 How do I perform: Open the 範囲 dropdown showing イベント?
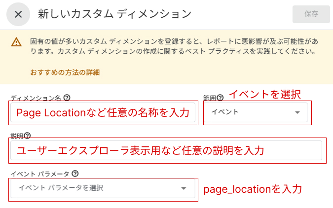coord(257,112)
